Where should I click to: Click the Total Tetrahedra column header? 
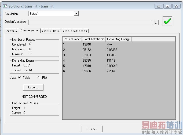pos(94,39)
